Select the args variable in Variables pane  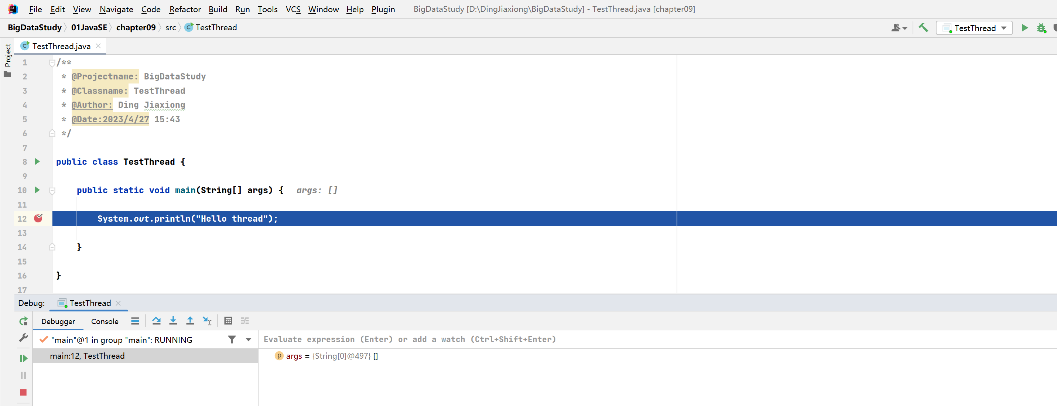pos(326,356)
